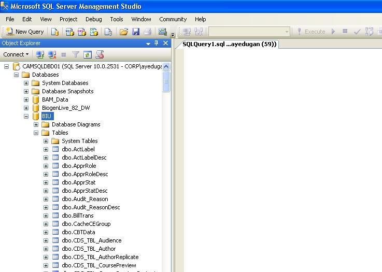This screenshot has height=272, width=382.
Task: Collapse the Tables folder
Action: point(36,133)
